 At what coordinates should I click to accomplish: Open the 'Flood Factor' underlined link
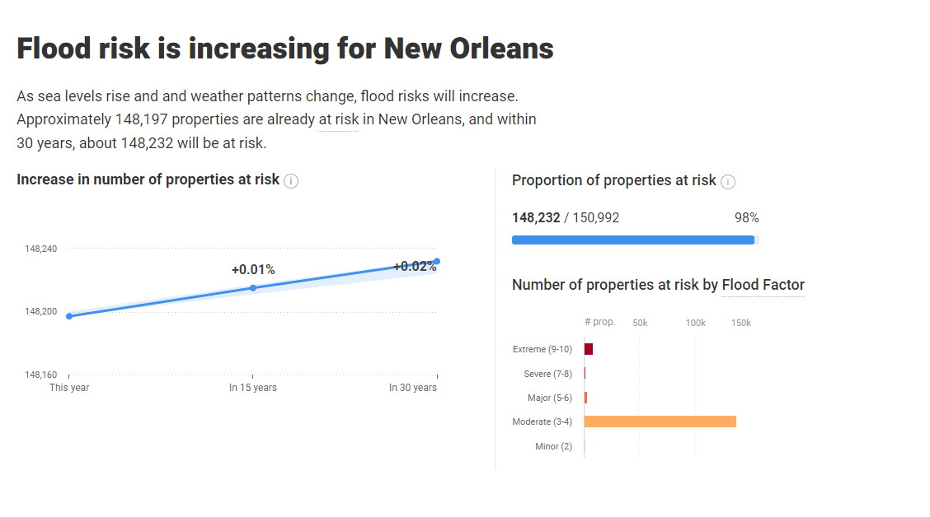tap(763, 285)
